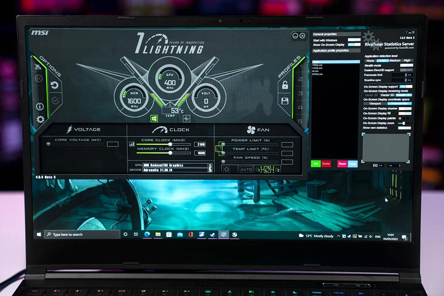Click orange On-Screen Display palette swatch
The width and height of the screenshot is (444, 296).
coord(400,118)
